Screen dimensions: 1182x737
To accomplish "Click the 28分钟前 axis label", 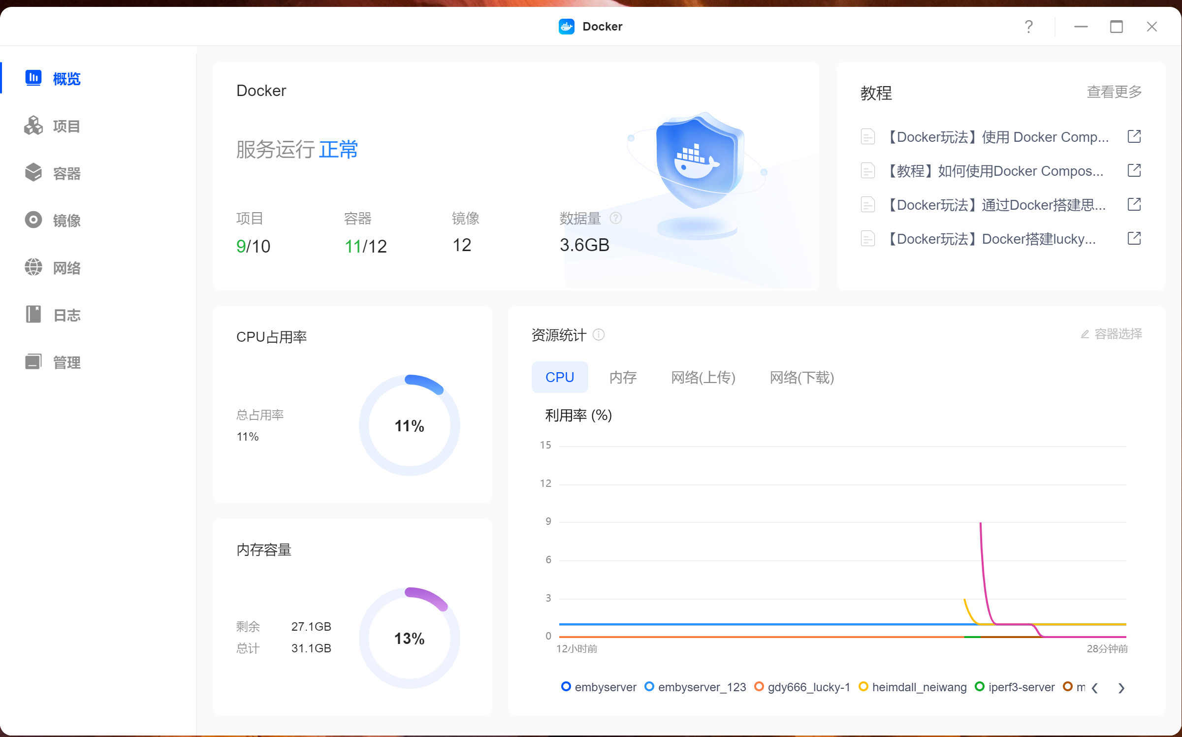I will tap(1107, 648).
